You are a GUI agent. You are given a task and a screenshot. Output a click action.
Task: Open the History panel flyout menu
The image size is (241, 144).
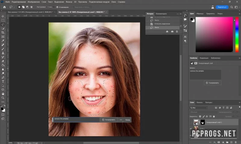point(180,14)
